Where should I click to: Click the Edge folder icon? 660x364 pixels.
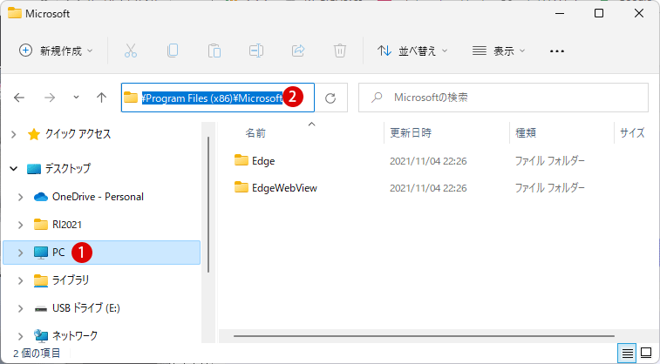coord(242,160)
